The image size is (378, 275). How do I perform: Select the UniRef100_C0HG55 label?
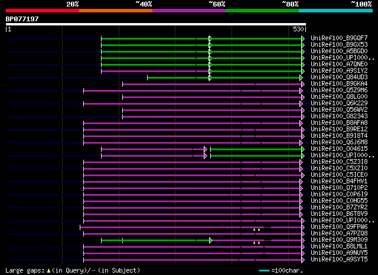339,201
